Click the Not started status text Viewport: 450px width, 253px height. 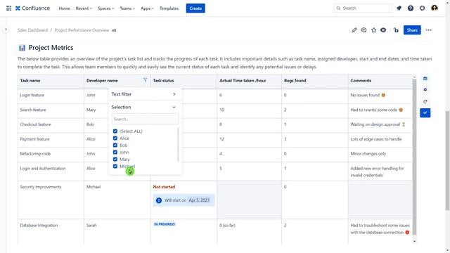coord(164,187)
